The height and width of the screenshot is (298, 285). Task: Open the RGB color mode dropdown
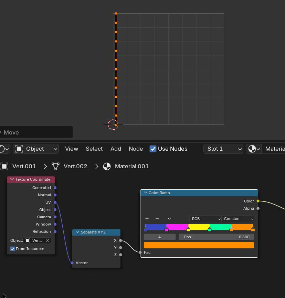(205, 219)
